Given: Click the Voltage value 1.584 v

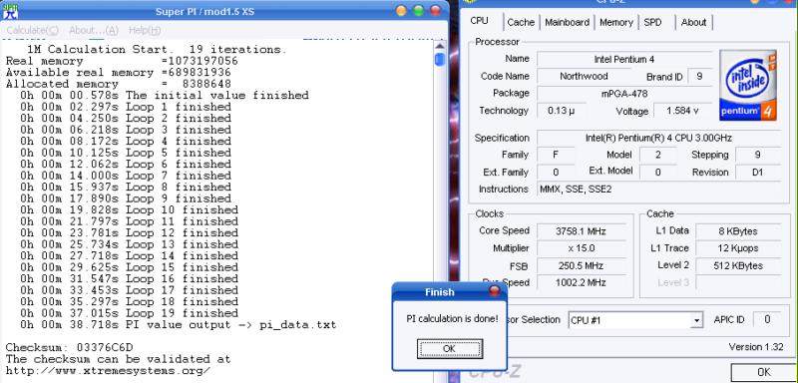Looking at the screenshot, I should pos(682,111).
